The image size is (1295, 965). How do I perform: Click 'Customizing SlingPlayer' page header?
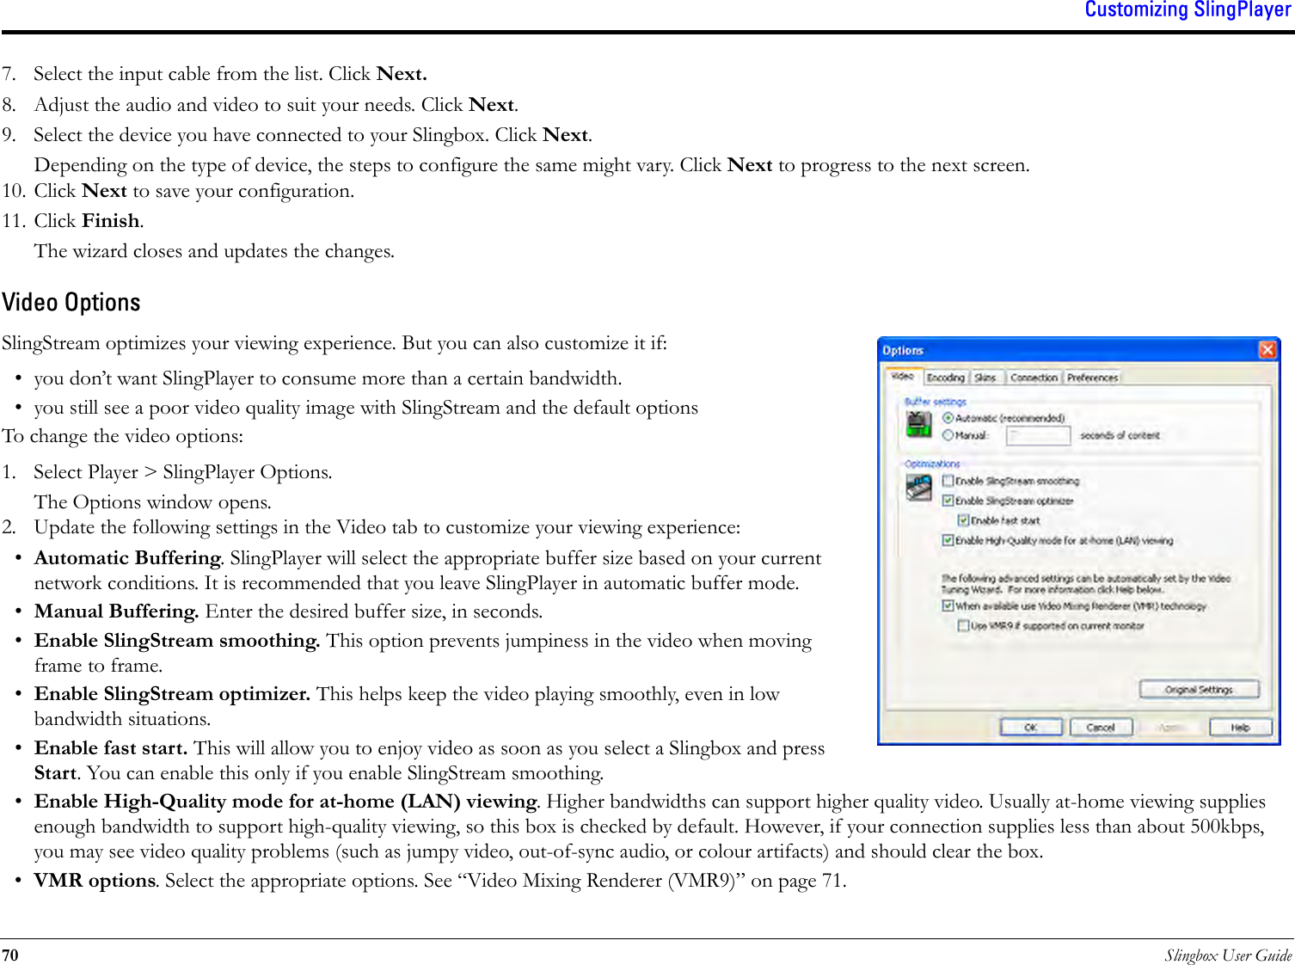pyautogui.click(x=1188, y=9)
